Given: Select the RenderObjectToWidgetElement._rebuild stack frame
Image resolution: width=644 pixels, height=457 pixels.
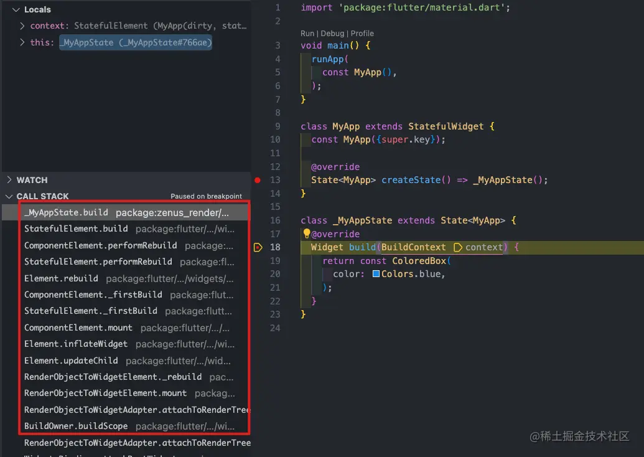Looking at the screenshot, I should pos(126,377).
